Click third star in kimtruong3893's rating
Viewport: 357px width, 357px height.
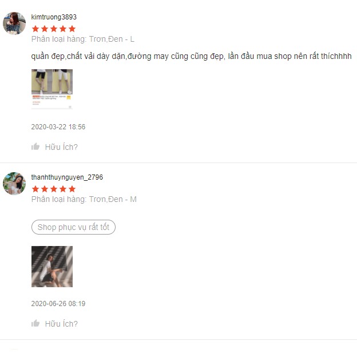54,29
